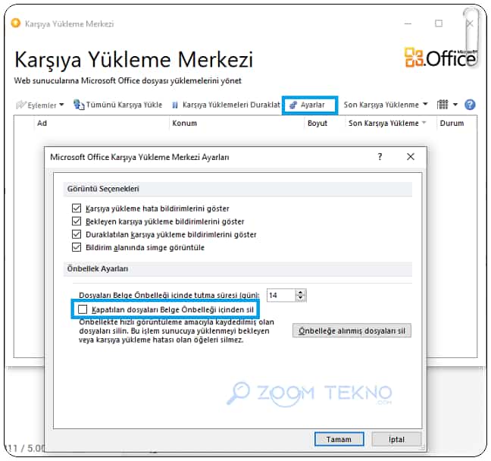Open the Eylemler actions dropdown
This screenshot has height=461, width=491.
point(40,105)
